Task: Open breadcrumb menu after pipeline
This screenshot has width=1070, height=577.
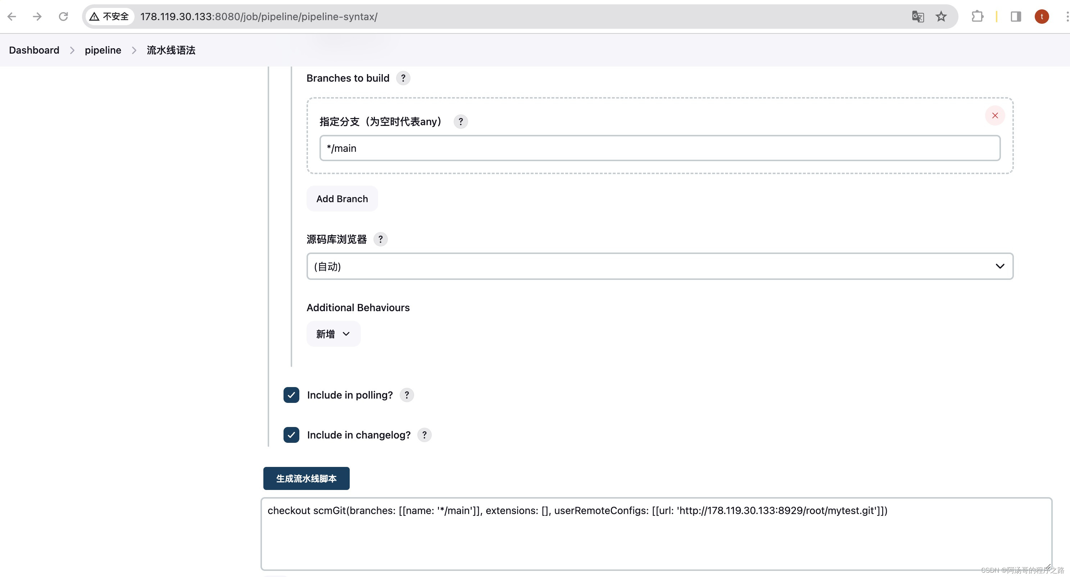Action: click(134, 50)
